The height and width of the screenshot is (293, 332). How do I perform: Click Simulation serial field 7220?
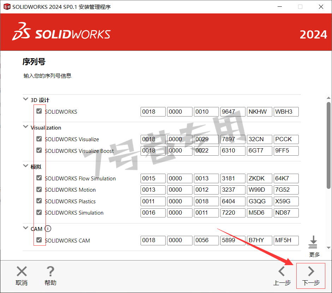[x=233, y=213]
